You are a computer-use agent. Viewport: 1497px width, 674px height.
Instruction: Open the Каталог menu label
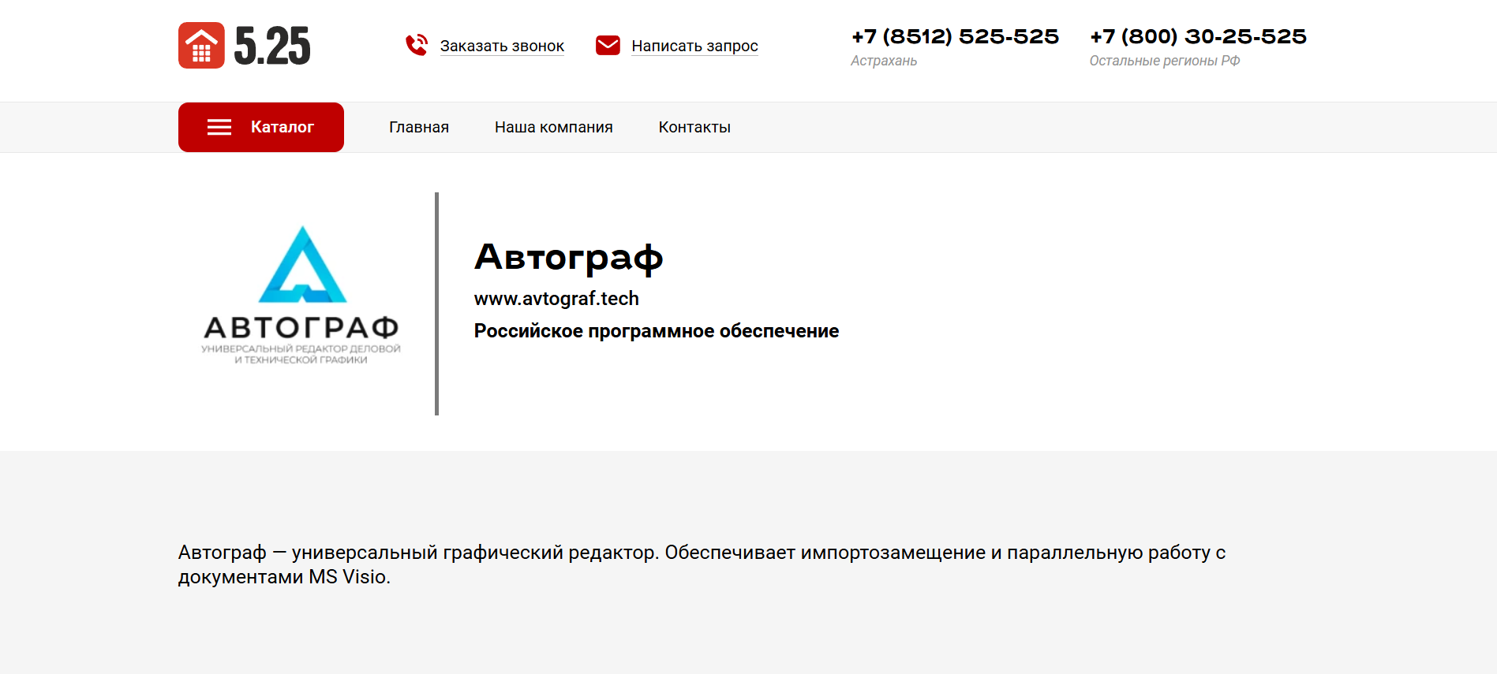[282, 127]
